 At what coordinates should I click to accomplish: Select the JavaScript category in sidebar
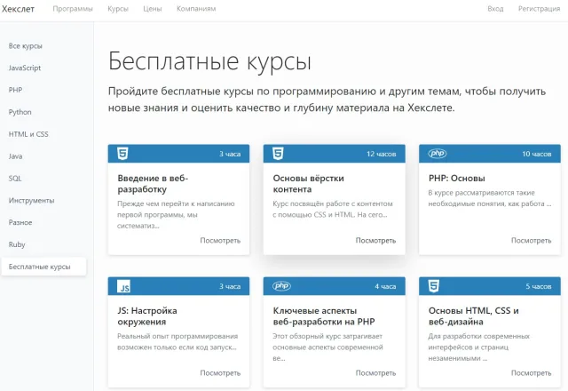25,68
